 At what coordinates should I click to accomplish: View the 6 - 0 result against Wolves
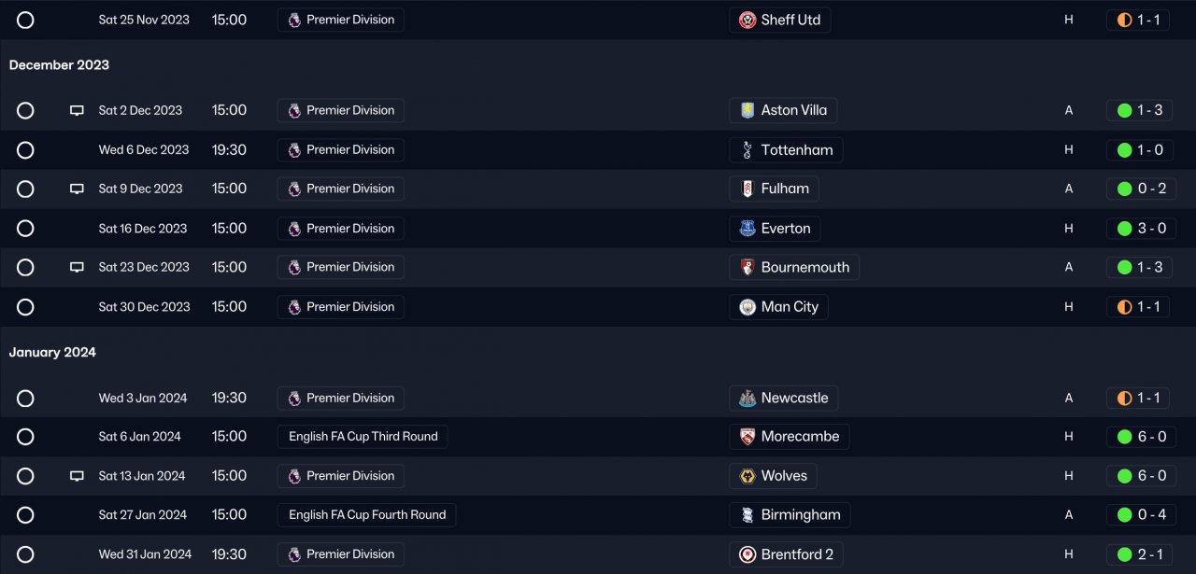(1138, 476)
